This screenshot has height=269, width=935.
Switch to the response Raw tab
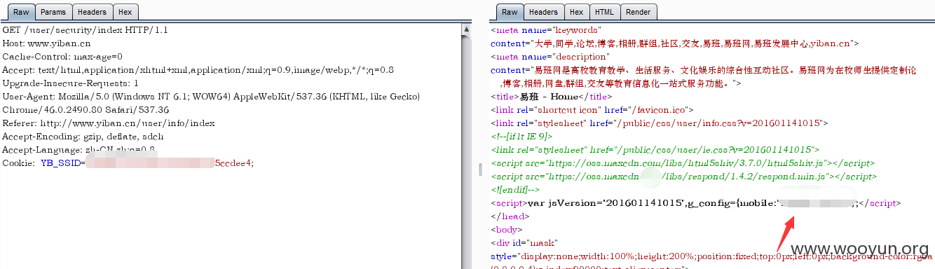click(x=510, y=12)
